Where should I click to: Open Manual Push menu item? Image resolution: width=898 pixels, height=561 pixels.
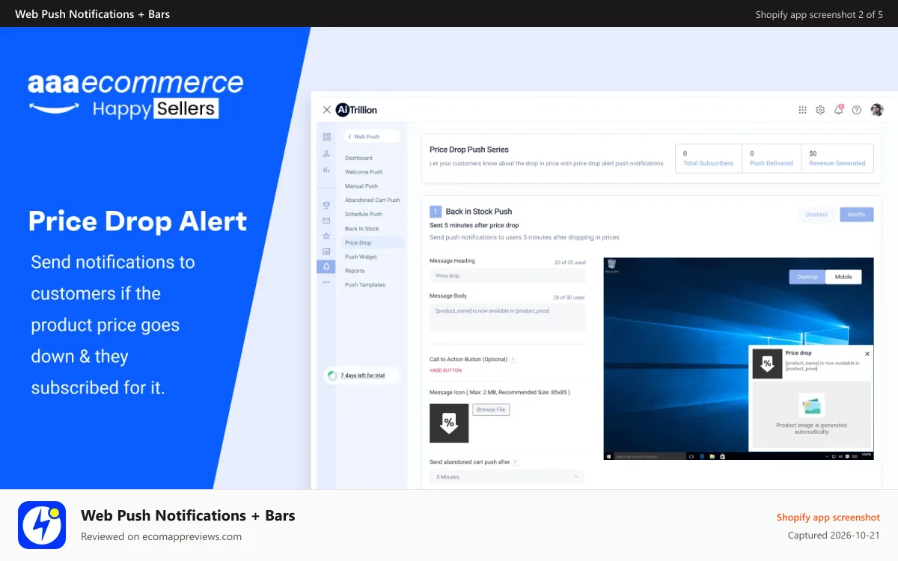361,186
